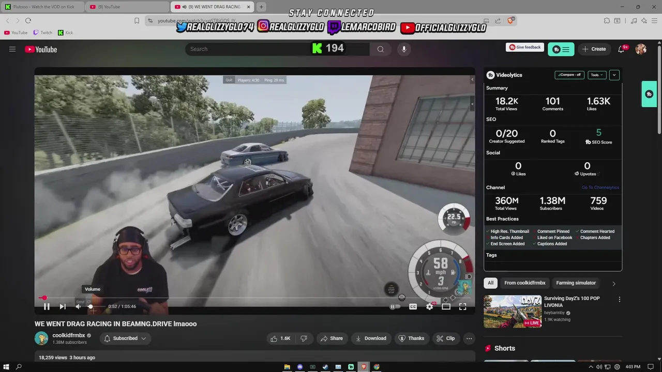The height and width of the screenshot is (372, 662).
Task: Open YouTube notifications bell
Action: click(x=621, y=49)
